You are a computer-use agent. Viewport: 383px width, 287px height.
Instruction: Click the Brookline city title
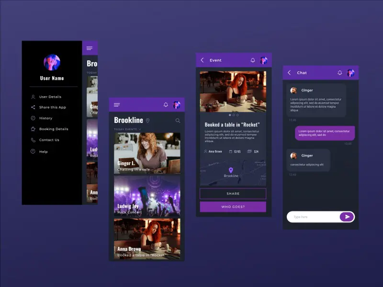(x=128, y=120)
